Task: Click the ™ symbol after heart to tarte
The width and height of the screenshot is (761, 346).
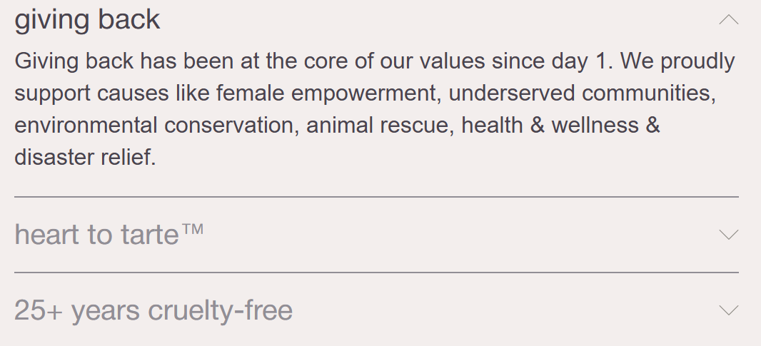Action: 192,229
